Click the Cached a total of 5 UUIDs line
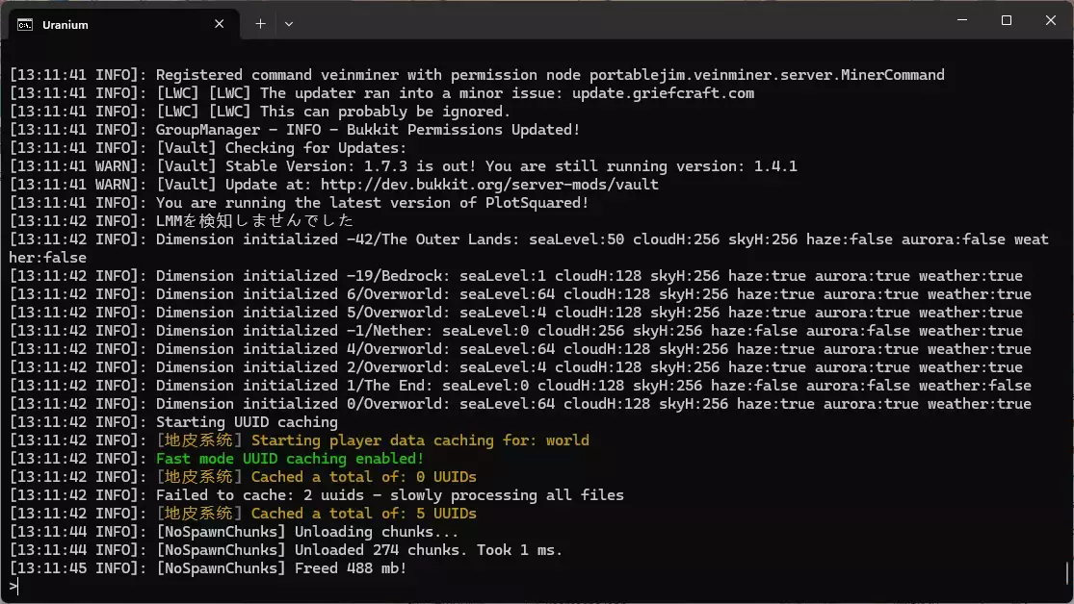 (243, 514)
